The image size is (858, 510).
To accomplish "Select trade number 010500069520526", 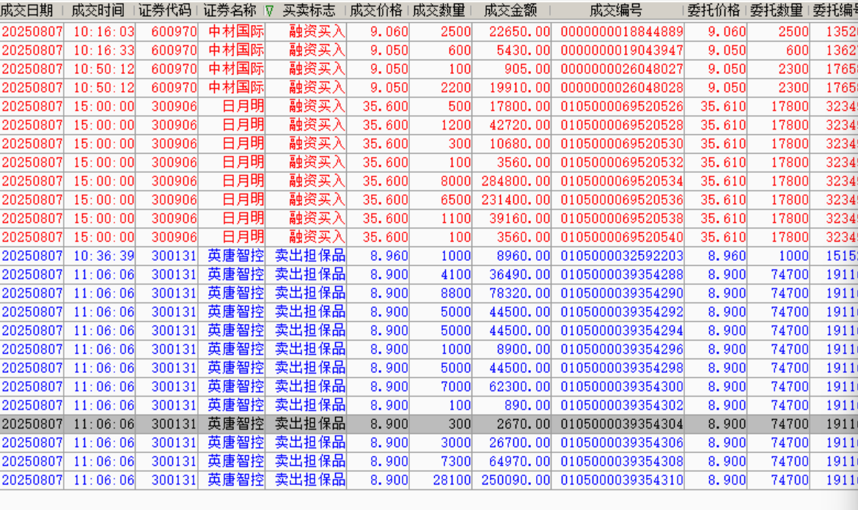I will point(622,106).
